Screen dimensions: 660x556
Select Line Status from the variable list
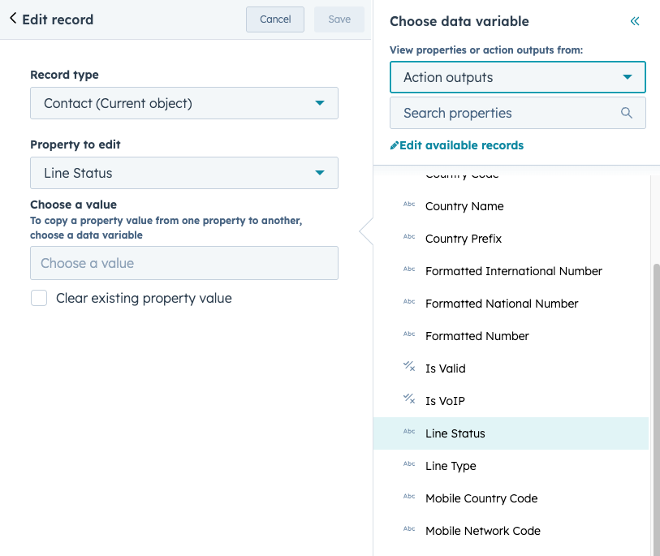tap(455, 433)
